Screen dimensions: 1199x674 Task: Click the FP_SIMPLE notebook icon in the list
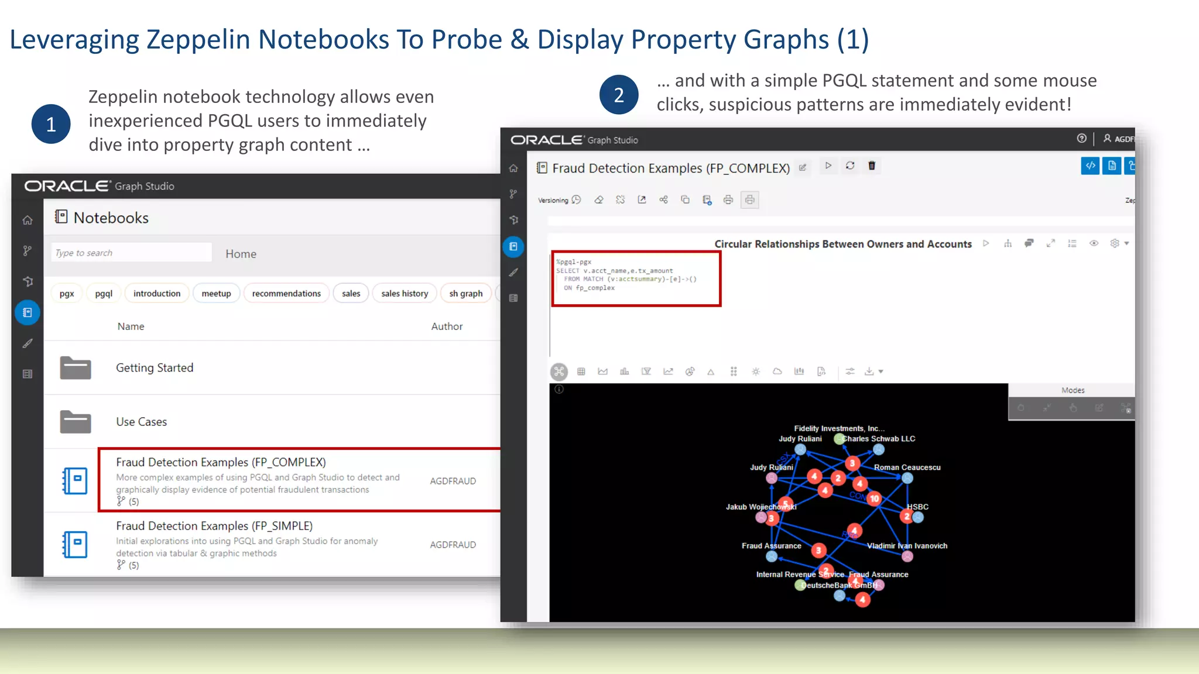click(x=75, y=544)
